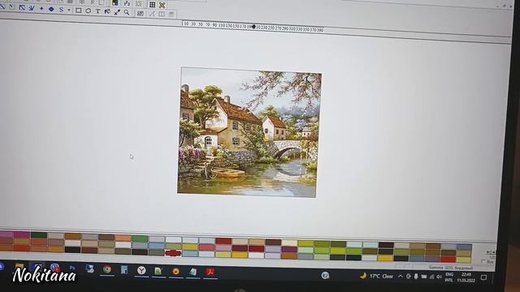Click the dark green palette toolbar icon
The height and width of the screenshot is (292, 520).
(115, 2)
